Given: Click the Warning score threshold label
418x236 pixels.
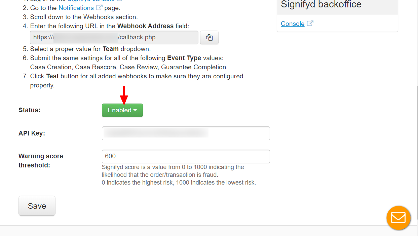Looking at the screenshot, I should tap(41, 161).
